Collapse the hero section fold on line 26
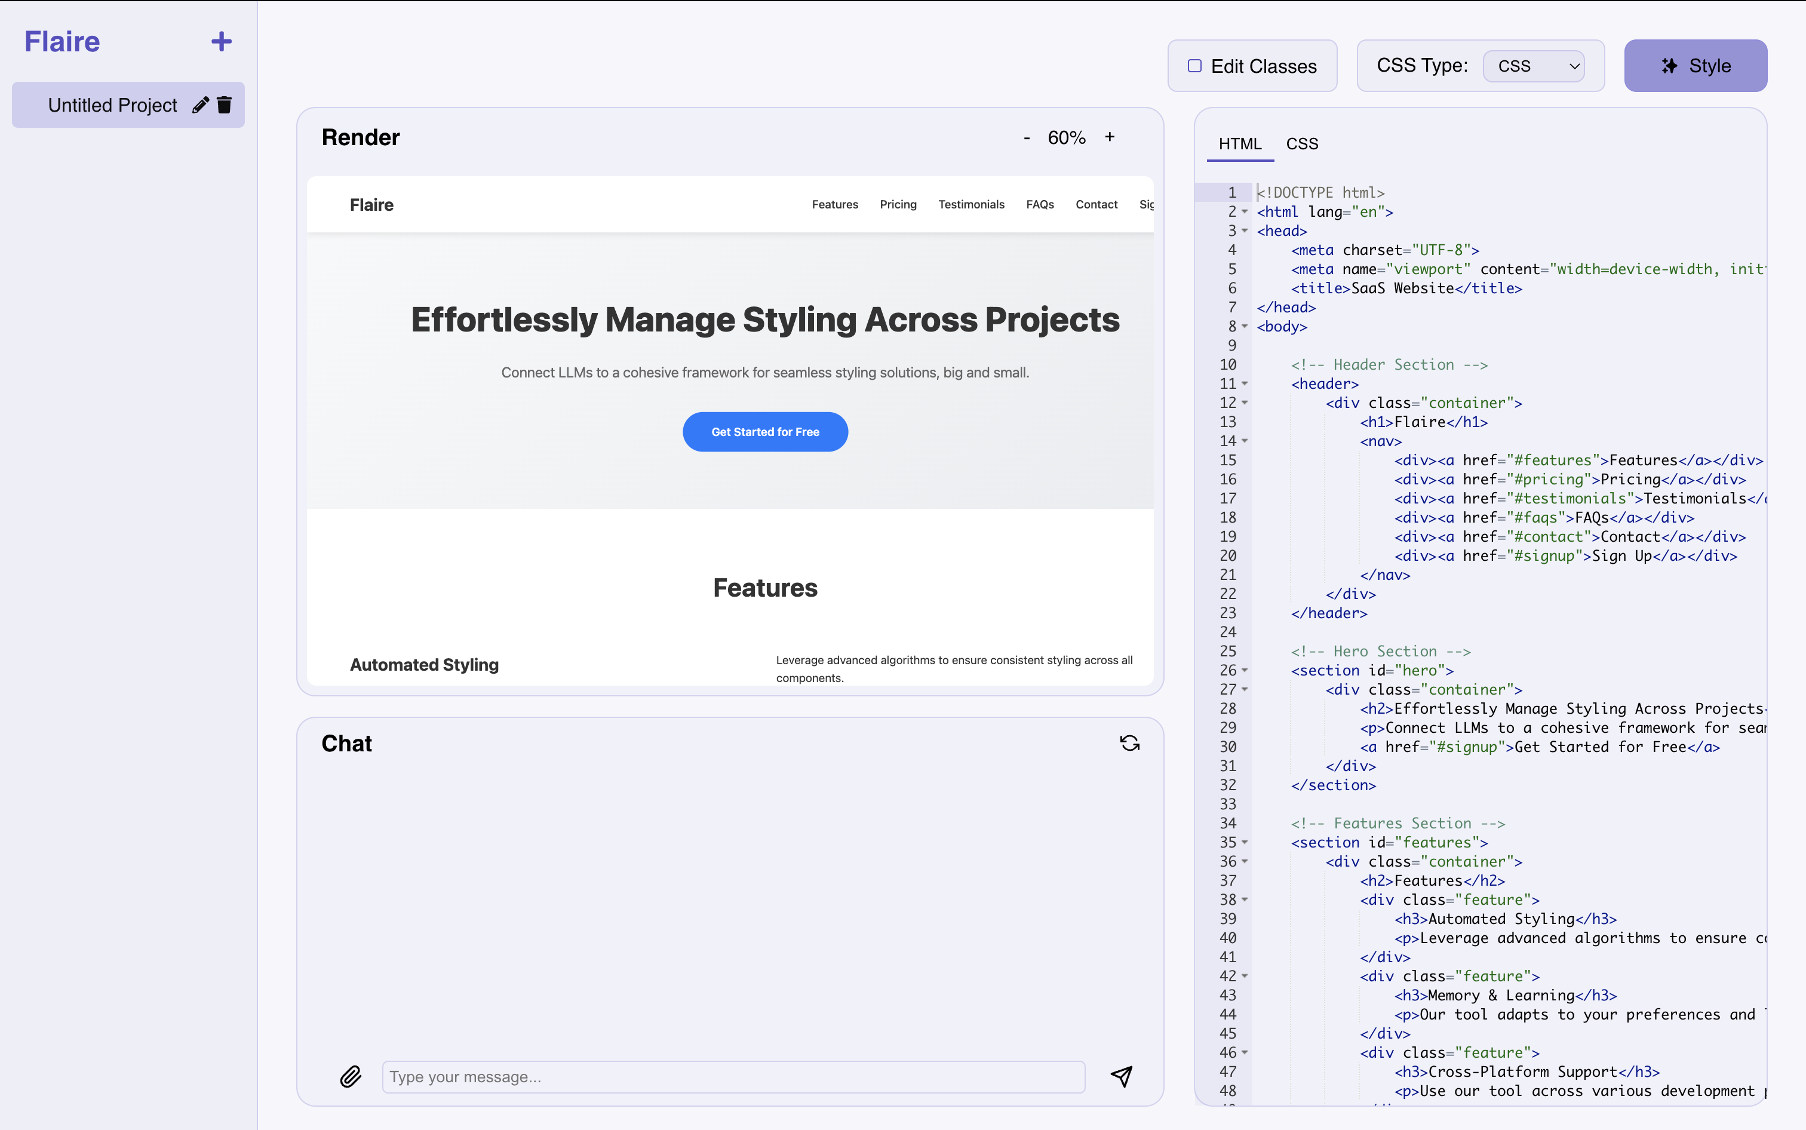This screenshot has width=1806, height=1130. tap(1245, 670)
